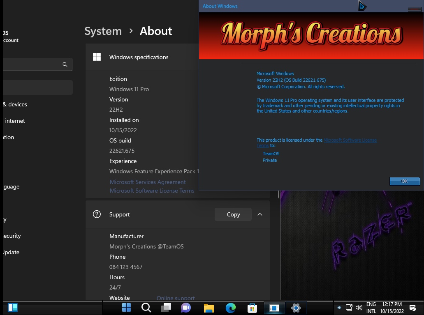Open the notification center icon
424x315 pixels.
[x=412, y=308]
